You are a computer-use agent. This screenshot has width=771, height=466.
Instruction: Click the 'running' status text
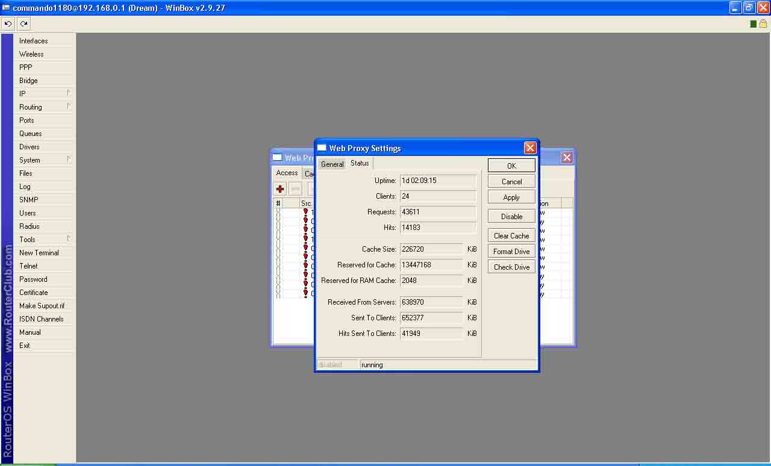point(372,365)
